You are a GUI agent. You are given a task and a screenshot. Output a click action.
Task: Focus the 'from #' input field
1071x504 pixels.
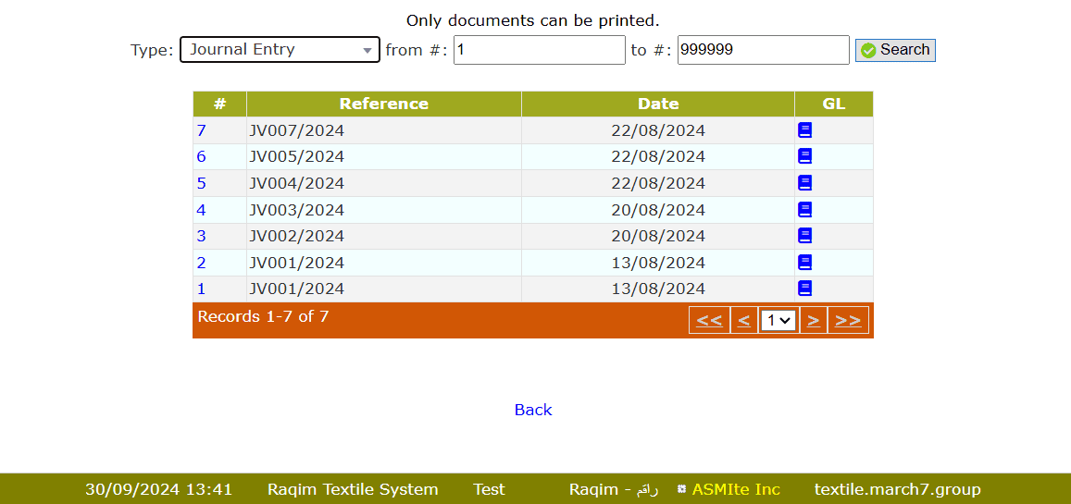coord(539,50)
